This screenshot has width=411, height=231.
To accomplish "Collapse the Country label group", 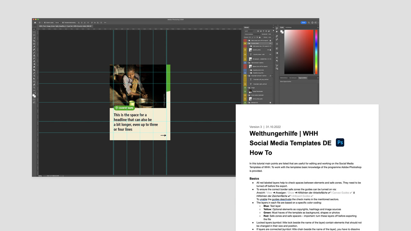I will tap(248, 43).
